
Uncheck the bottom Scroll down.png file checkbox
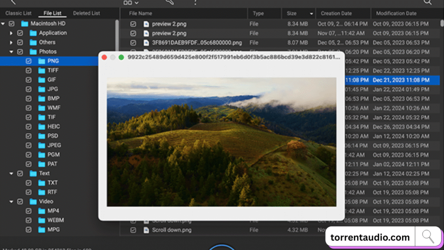coord(134,230)
